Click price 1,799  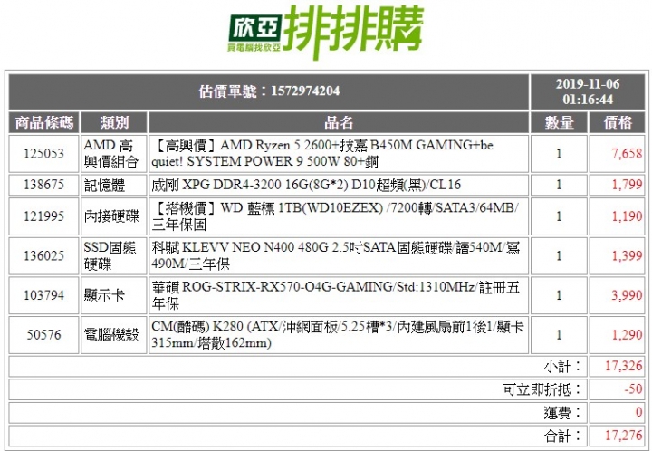click(x=627, y=185)
